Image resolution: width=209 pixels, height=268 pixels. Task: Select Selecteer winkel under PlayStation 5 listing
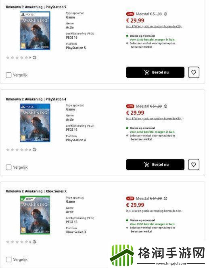[141, 47]
